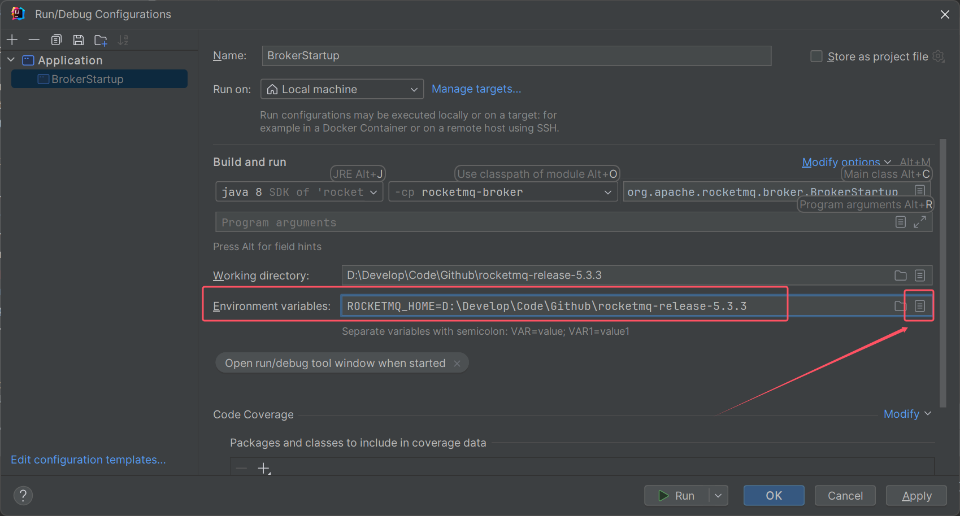Image resolution: width=960 pixels, height=516 pixels.
Task: Click the Manage targets link
Action: [x=476, y=89]
